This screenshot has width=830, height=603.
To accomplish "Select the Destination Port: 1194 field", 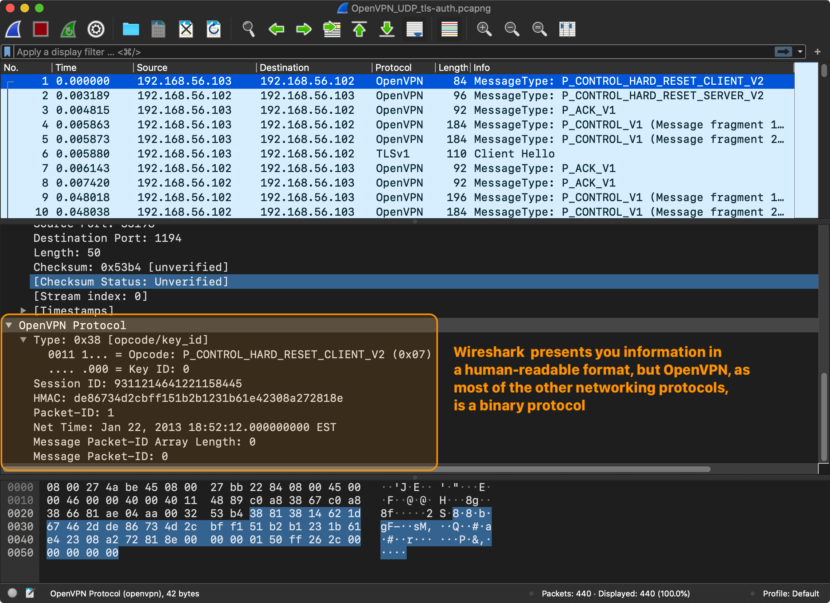I will (107, 238).
